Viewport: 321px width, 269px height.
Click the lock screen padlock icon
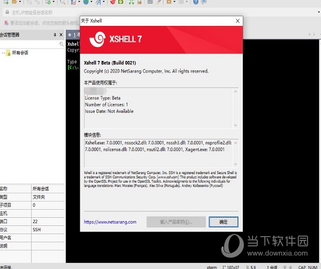point(139,2)
